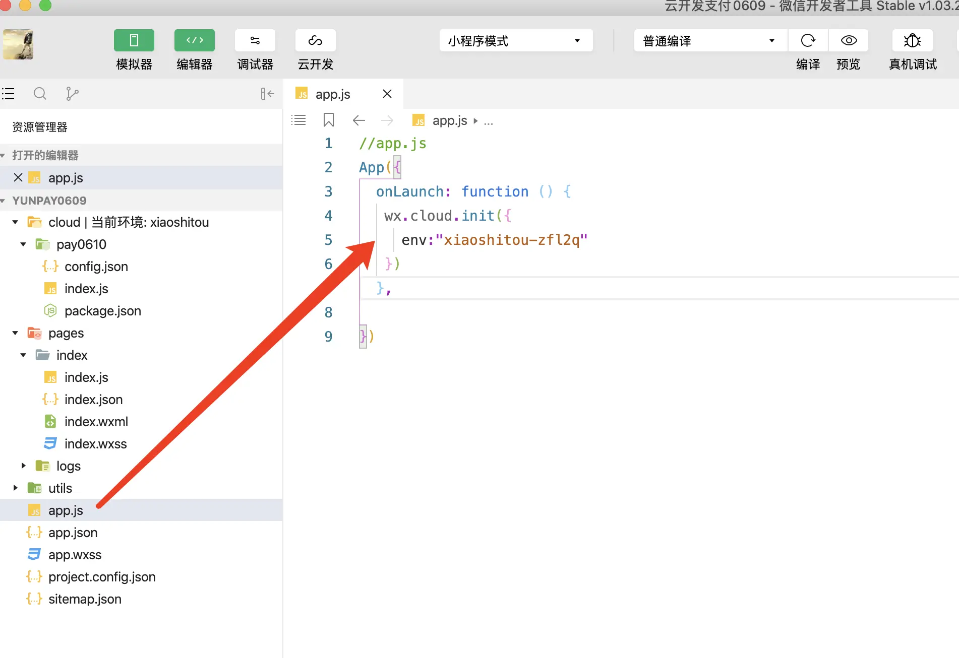959x658 pixels.
Task: Click the green zoom window button
Action: [x=45, y=5]
